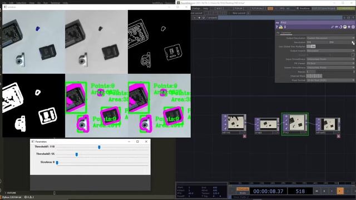
Task: Toggle orange button in TouchDesigner top bar
Action: click(270, 8)
